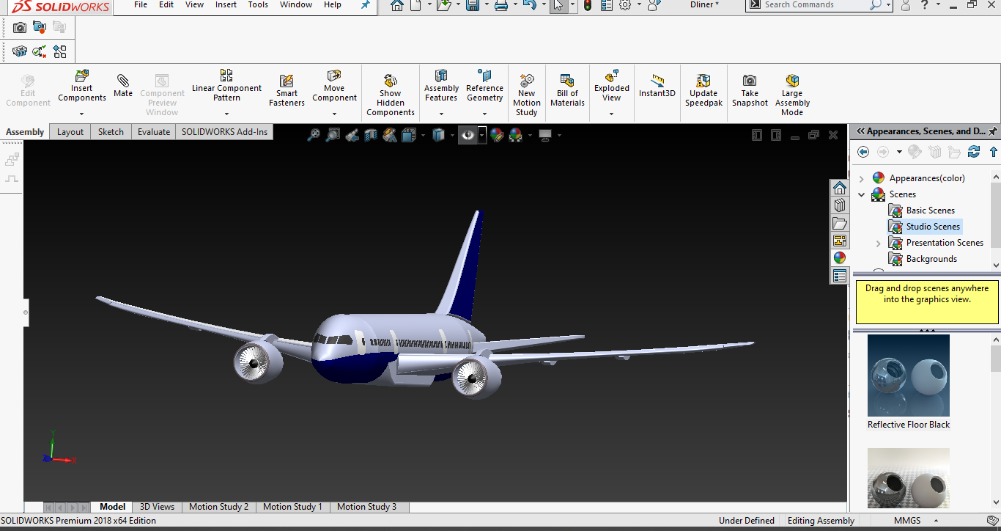Viewport: 1001px width, 531px height.
Task: Open Assembly Features dropdown arrow
Action: tap(441, 114)
